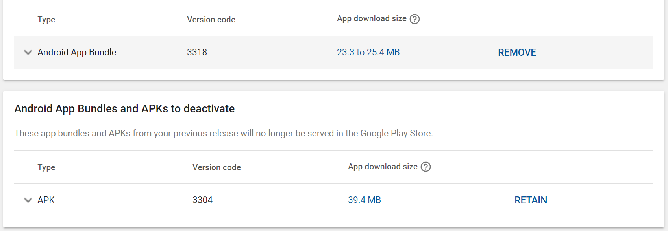
Task: Click the Android App Bundle row label
Action: (77, 52)
